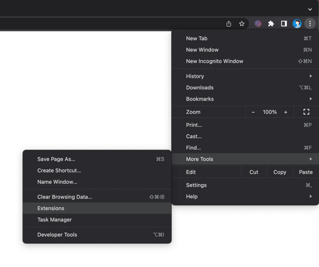Click the share page icon
The height and width of the screenshot is (267, 319).
(x=229, y=24)
